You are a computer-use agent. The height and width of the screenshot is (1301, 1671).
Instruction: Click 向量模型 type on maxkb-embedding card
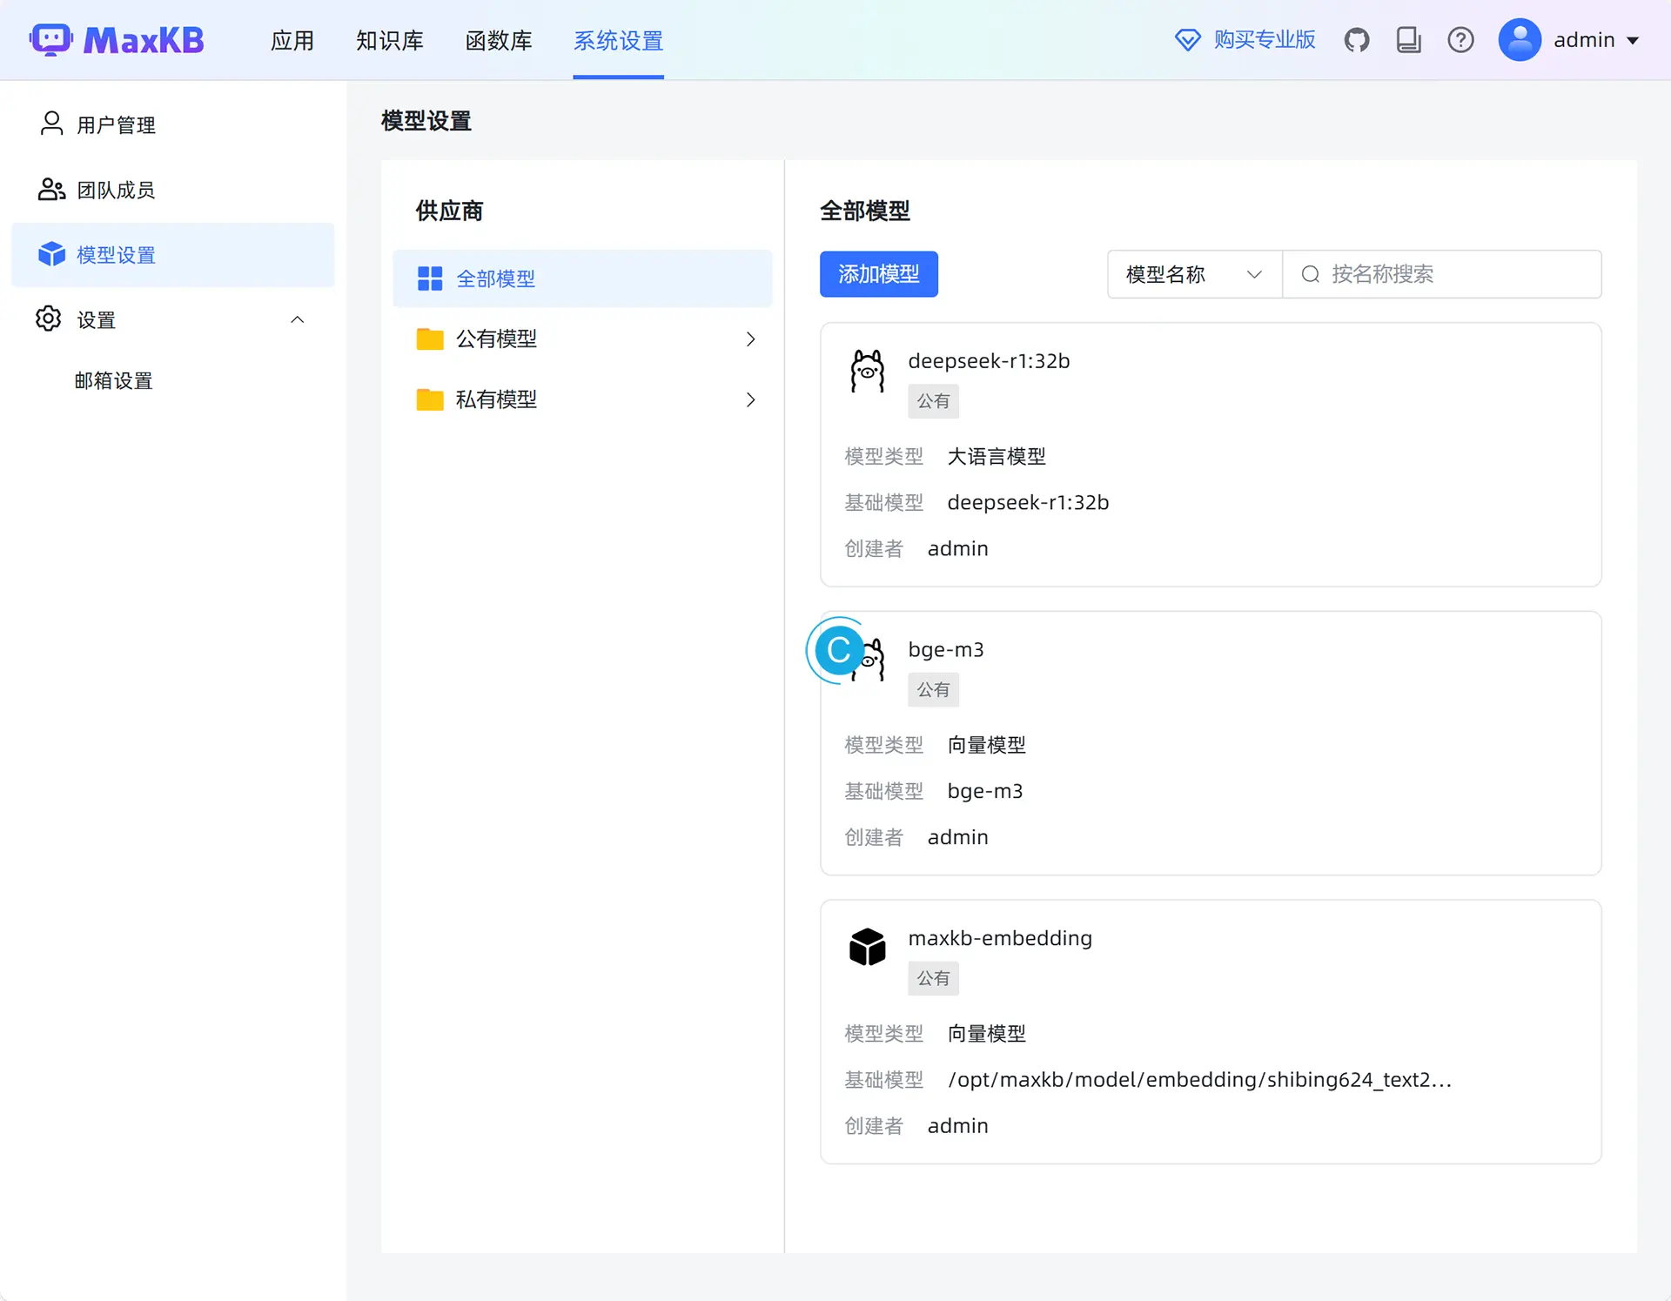[986, 1033]
